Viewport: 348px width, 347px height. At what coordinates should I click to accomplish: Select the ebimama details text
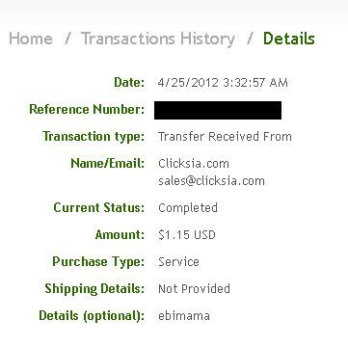click(x=184, y=316)
